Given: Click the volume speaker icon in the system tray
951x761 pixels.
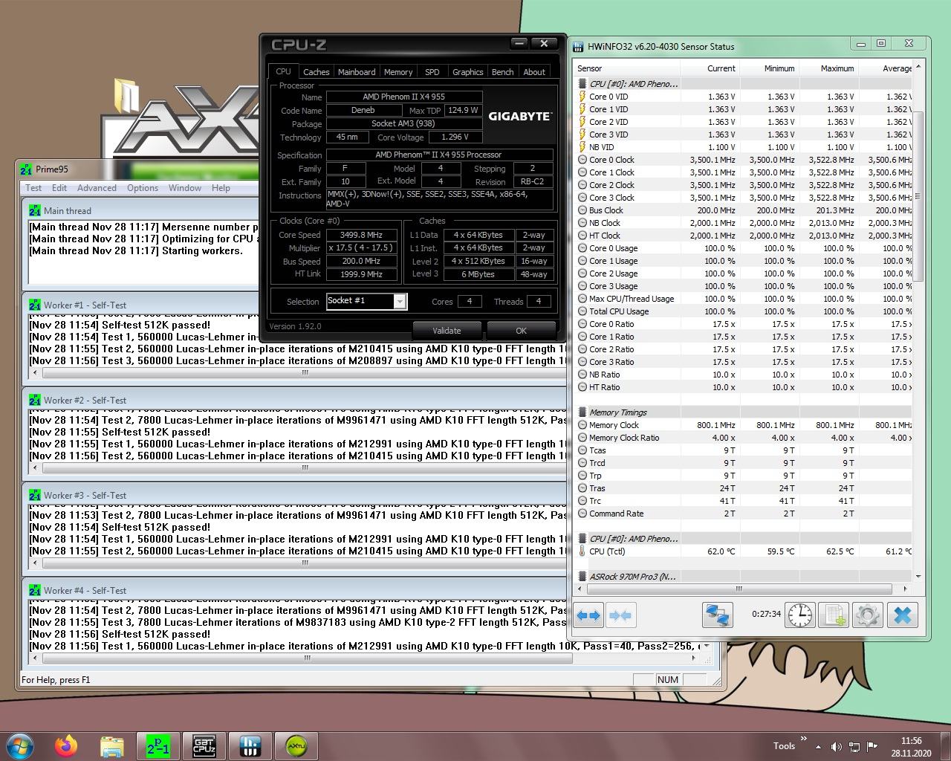Looking at the screenshot, I should click(x=836, y=746).
